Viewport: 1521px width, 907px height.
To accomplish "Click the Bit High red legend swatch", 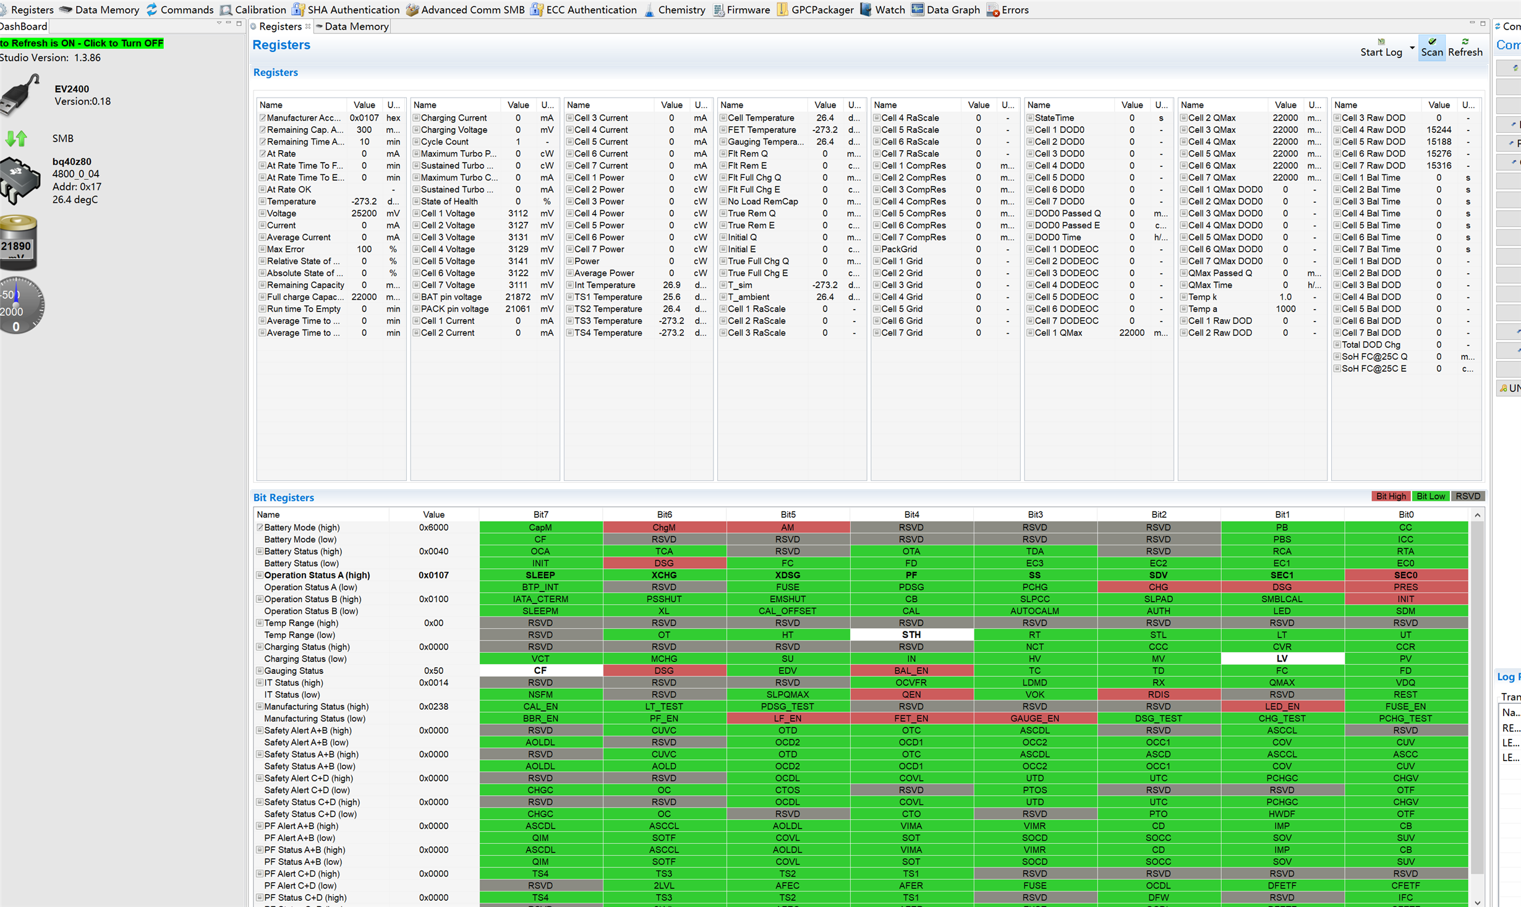I will (x=1391, y=496).
